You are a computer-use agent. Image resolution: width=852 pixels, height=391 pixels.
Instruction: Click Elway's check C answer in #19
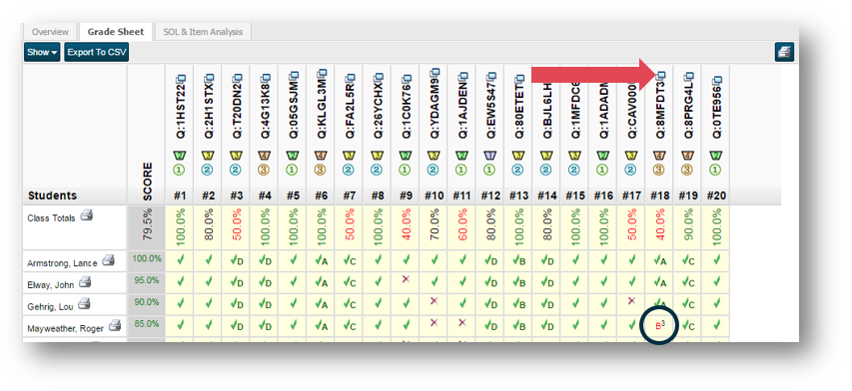tap(688, 282)
